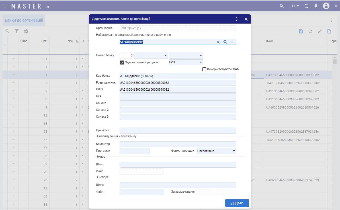Open the user account avatar menu
This screenshot has width=340, height=210.
coord(326,6)
